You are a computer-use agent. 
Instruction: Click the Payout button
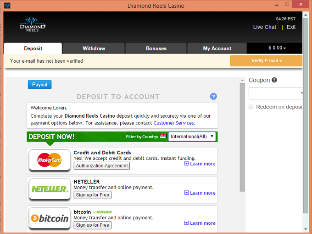click(40, 85)
